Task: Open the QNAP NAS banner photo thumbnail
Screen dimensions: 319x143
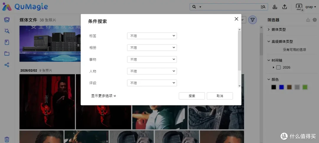Action: pos(50,43)
